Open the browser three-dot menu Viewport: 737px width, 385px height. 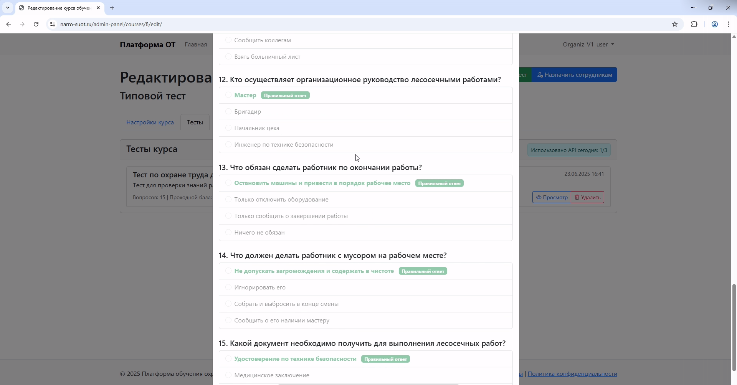728,24
